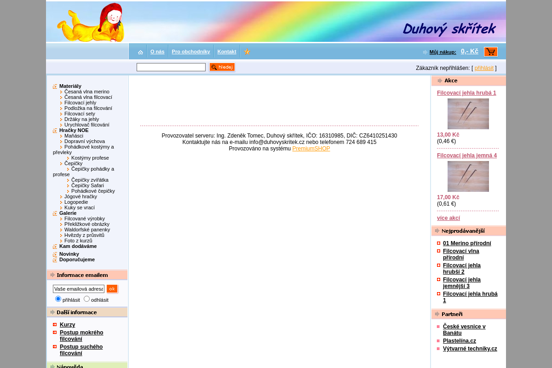552x368 pixels.
Task: Go to the home page icon
Action: pos(140,52)
